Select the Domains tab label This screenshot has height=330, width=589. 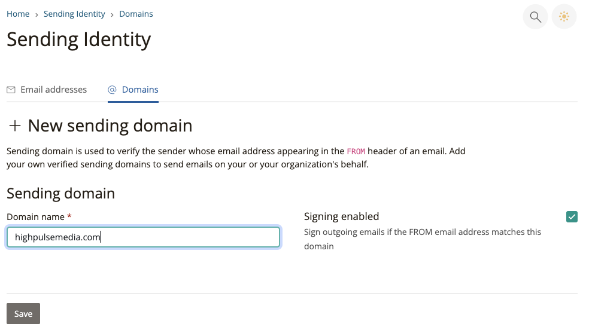point(140,90)
